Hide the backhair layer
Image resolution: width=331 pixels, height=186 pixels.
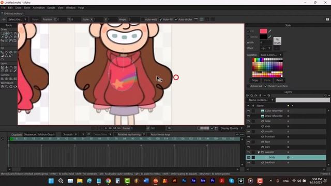tap(248, 163)
